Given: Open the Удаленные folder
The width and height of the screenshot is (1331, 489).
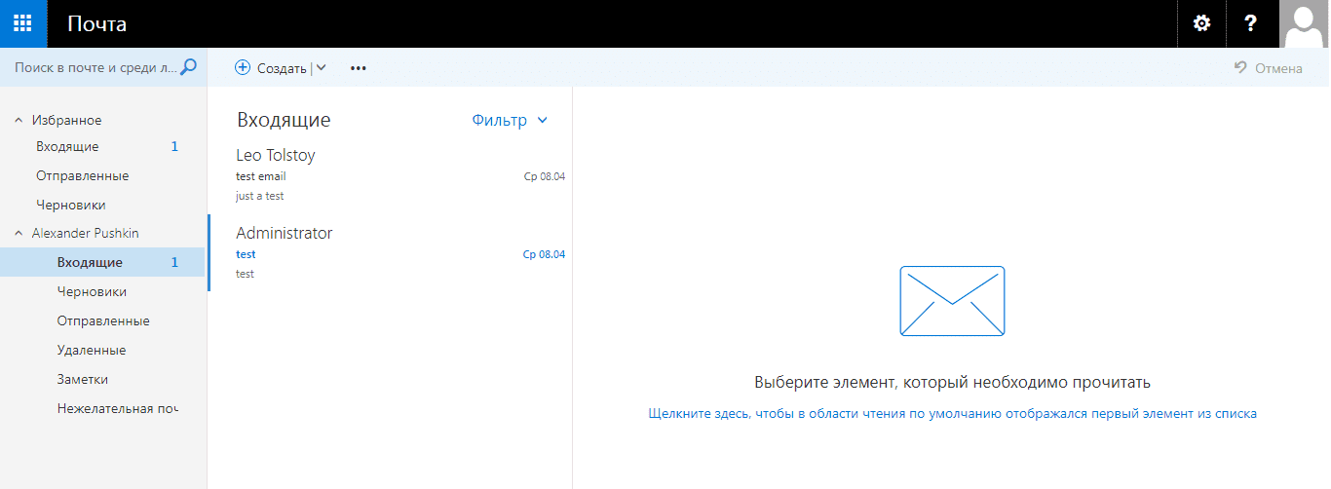Looking at the screenshot, I should pyautogui.click(x=103, y=350).
